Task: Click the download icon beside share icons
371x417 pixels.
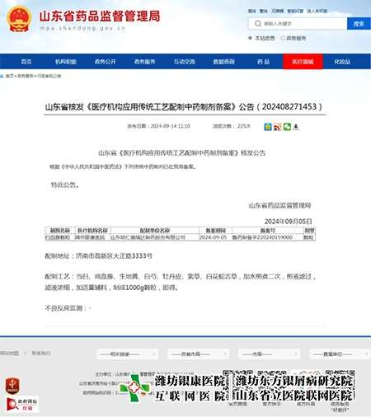Action: (x=296, y=127)
